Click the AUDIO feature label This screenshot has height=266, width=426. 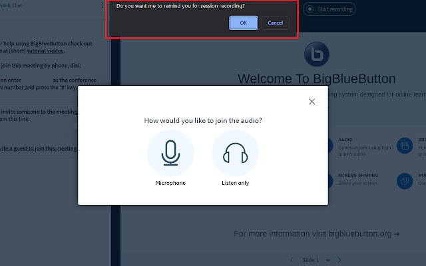pyautogui.click(x=345, y=140)
